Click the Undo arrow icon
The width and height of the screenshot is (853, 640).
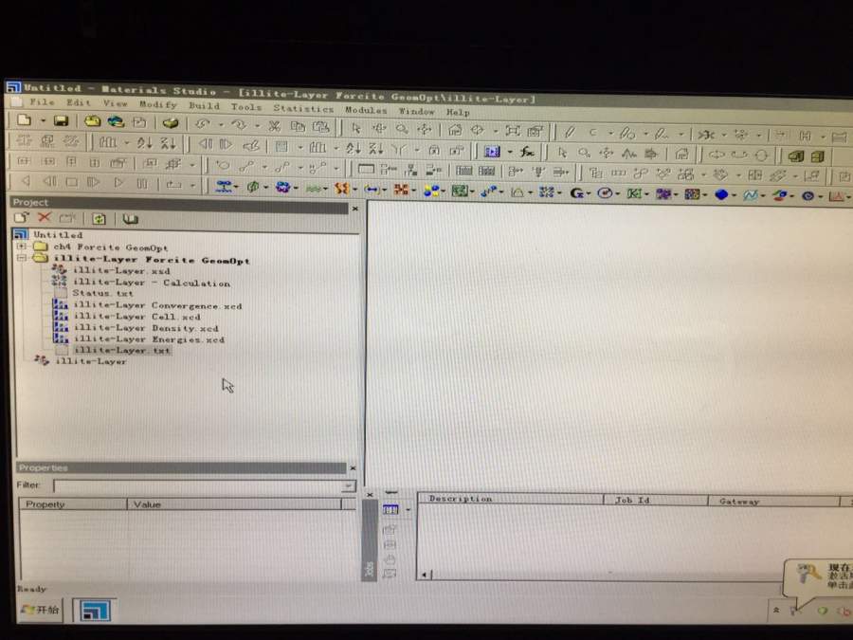pos(203,124)
